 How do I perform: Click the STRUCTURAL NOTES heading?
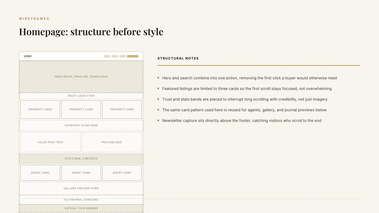(178, 58)
